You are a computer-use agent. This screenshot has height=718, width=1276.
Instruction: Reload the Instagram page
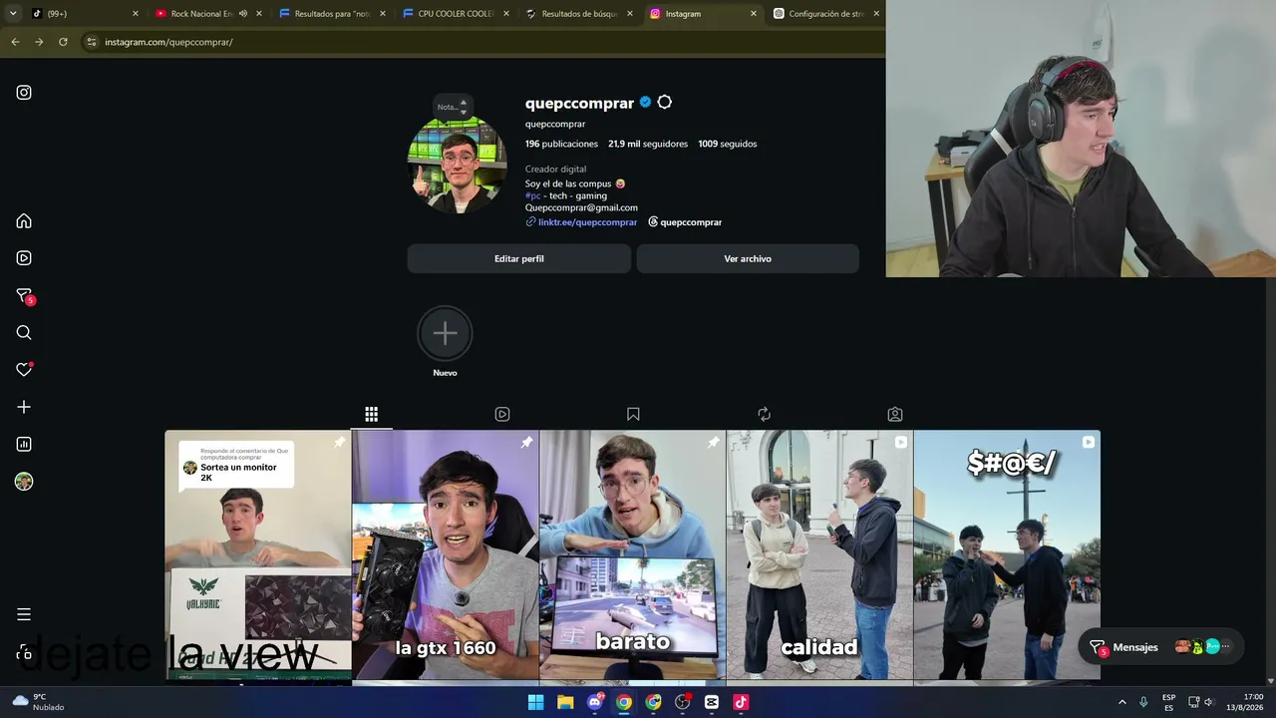point(63,42)
